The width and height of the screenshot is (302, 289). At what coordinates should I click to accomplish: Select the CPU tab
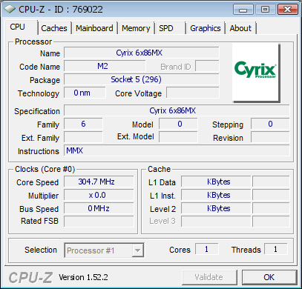pyautogui.click(x=21, y=27)
